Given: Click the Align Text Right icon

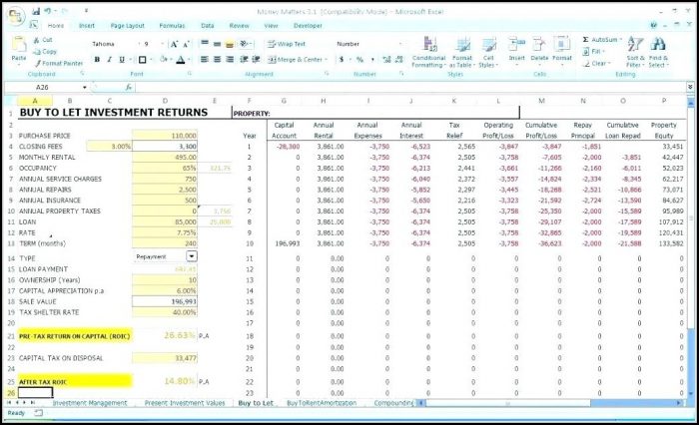Looking at the screenshot, I should 230,59.
